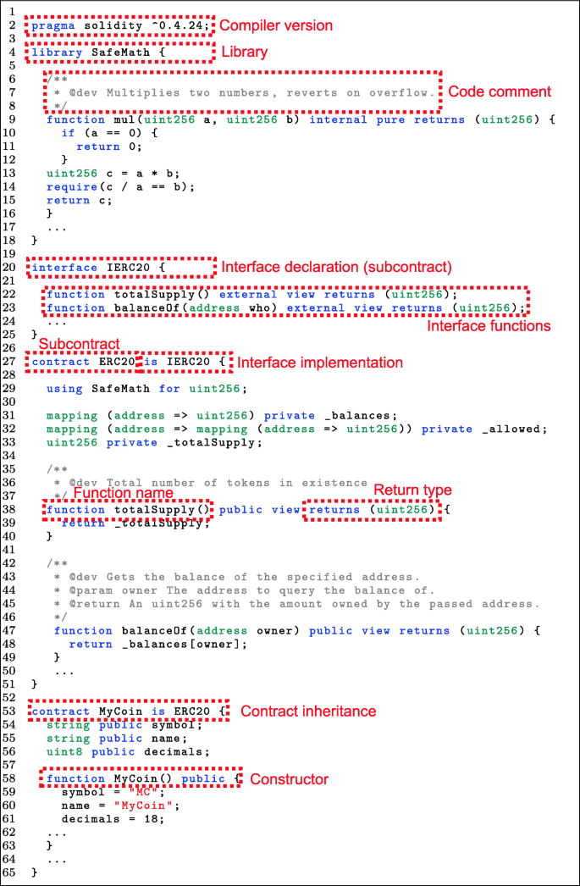This screenshot has height=886, width=580.
Task: Click the "interface IERC20 {" declaration
Action: [99, 268]
